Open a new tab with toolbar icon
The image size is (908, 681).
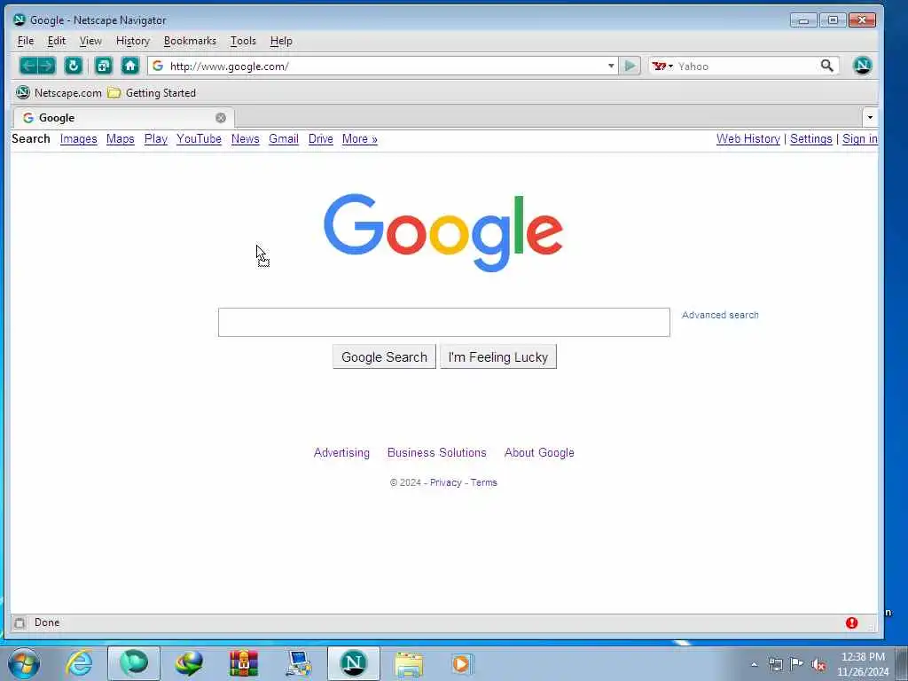[x=104, y=66]
